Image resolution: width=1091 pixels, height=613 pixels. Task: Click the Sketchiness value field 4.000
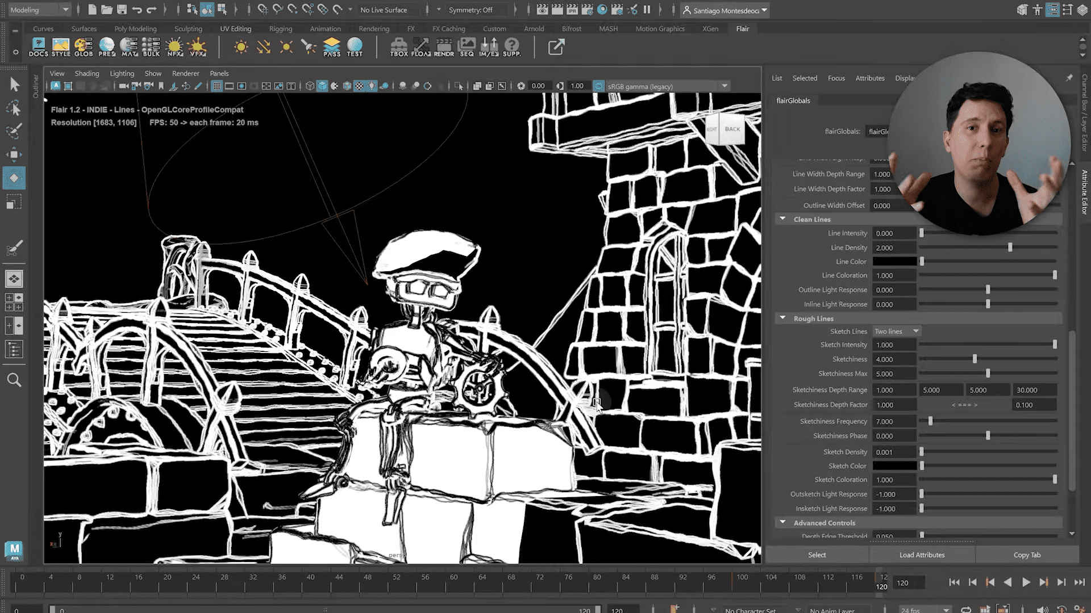pos(894,359)
